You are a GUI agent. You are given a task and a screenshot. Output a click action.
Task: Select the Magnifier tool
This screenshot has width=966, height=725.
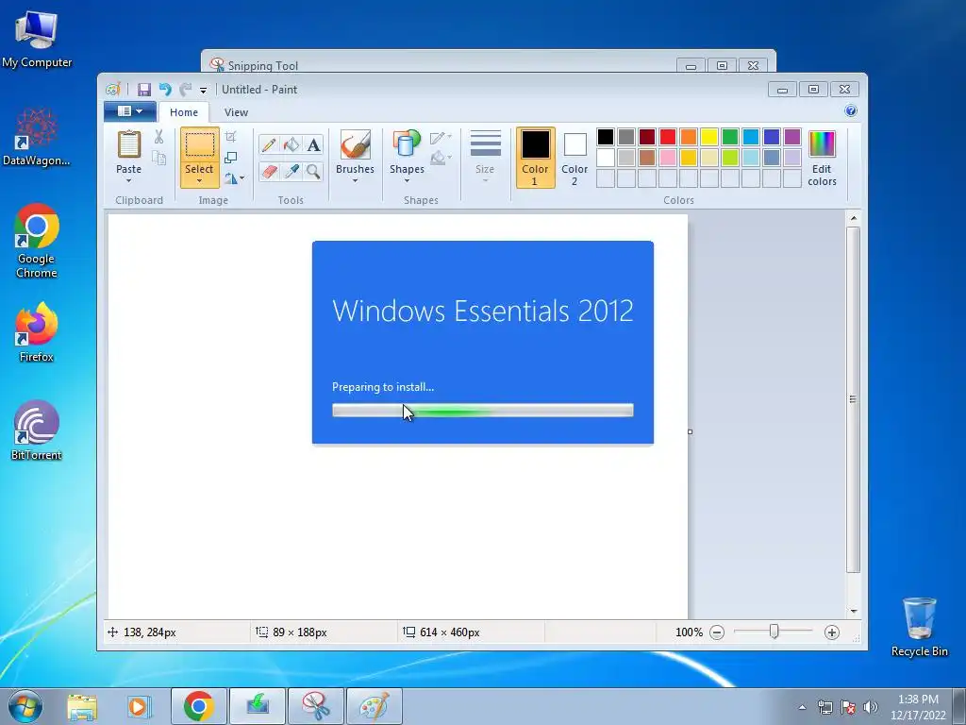tap(313, 171)
